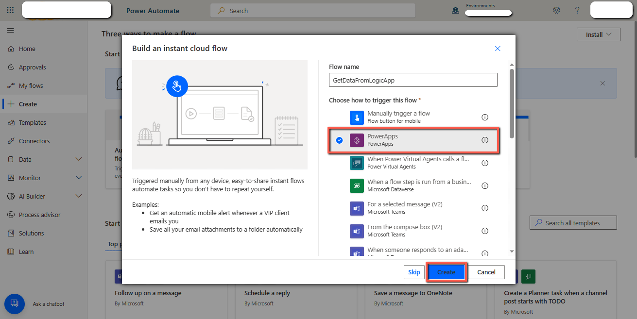The width and height of the screenshot is (637, 319).
Task: Select the PowerApps trigger radio button
Action: [339, 140]
